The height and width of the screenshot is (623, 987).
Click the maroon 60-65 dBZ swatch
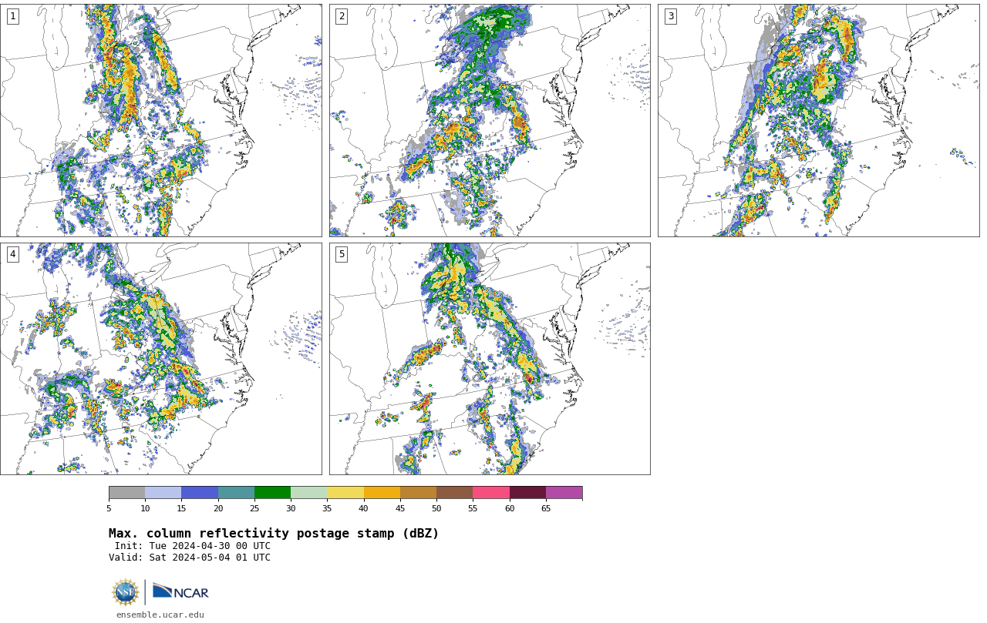point(527,493)
